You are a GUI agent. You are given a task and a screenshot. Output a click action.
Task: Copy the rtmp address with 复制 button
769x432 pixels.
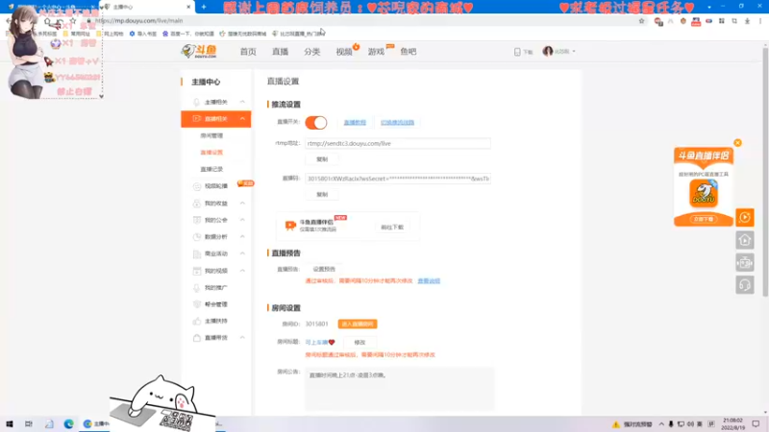322,159
